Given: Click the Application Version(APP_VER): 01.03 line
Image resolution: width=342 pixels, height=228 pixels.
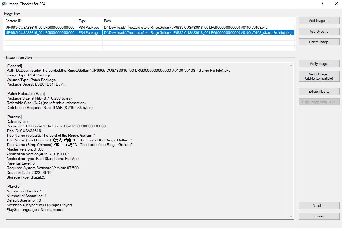Looking at the screenshot, I should click(x=38, y=154).
